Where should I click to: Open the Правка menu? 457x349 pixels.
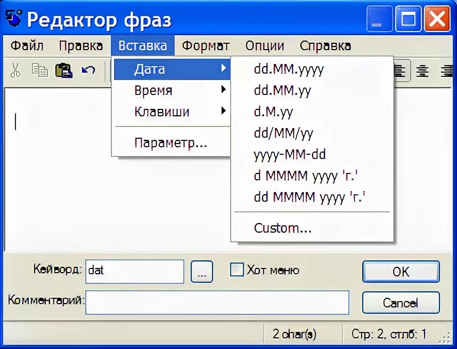pos(81,46)
